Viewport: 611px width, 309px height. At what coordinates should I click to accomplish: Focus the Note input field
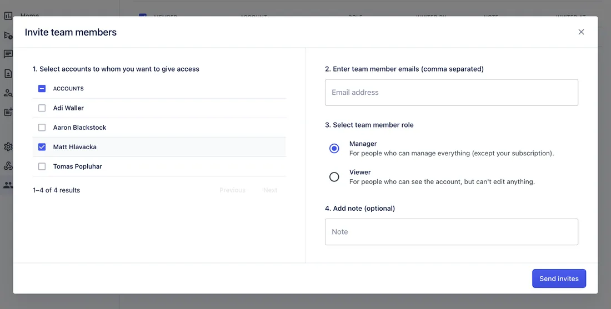[x=451, y=231]
